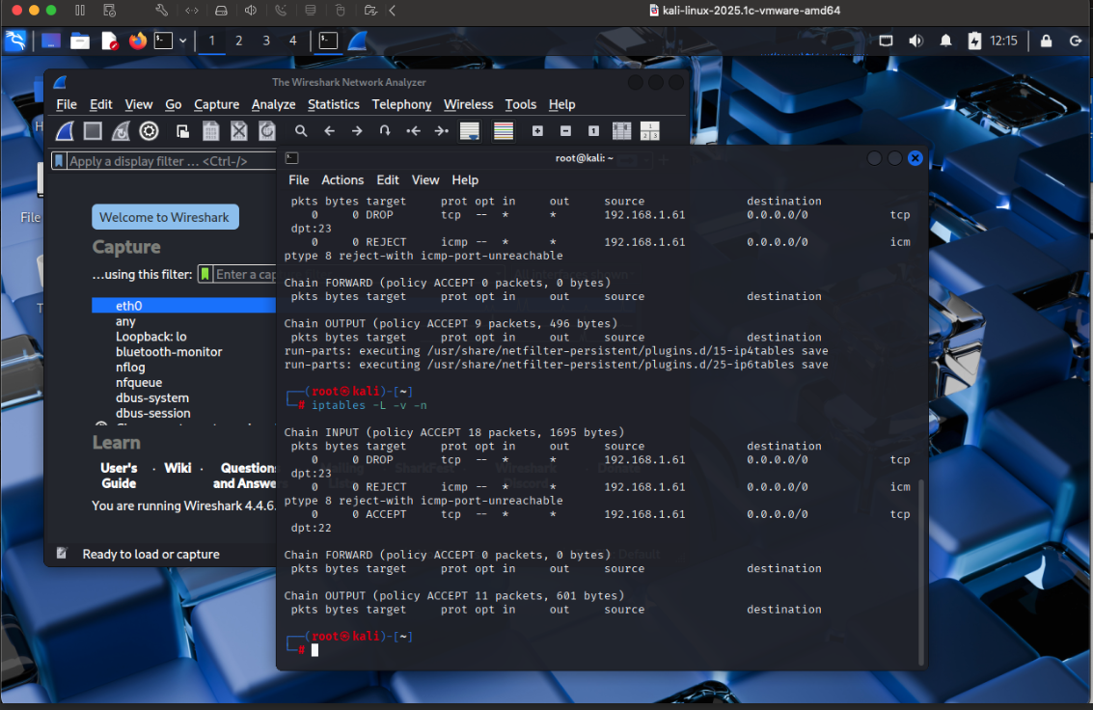Toggle automatic scrolling during live capture

(469, 130)
